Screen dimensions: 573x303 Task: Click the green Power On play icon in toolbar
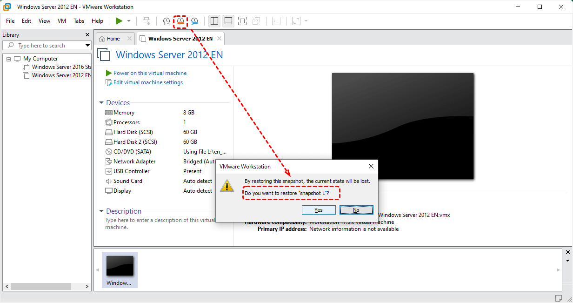[x=119, y=21]
